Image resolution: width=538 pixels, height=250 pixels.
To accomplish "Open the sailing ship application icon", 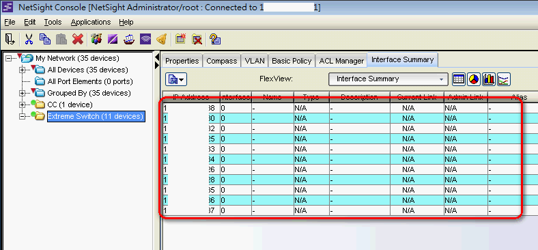I will [129, 39].
